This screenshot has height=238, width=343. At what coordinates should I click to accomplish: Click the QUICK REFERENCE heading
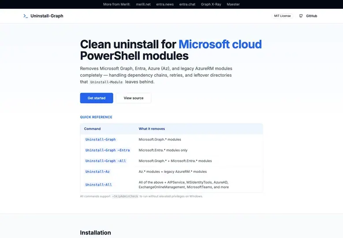[96, 117]
